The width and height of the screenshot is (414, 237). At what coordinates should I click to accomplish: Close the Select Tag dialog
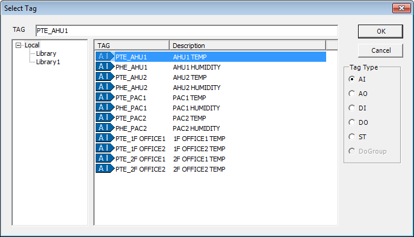click(401, 8)
